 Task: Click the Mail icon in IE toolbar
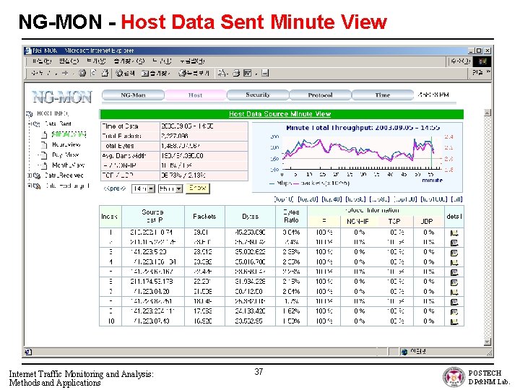coord(222,73)
